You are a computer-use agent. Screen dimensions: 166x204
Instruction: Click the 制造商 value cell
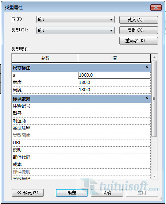click(x=114, y=121)
